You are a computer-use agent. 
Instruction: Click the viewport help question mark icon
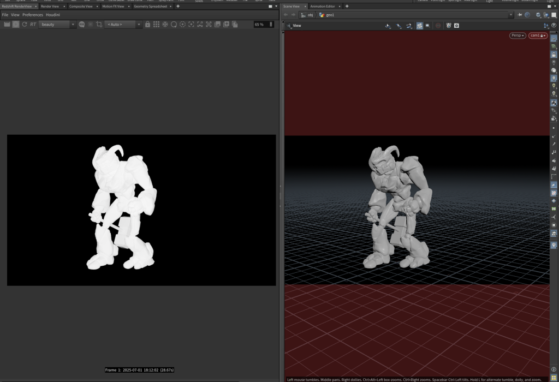[x=554, y=26]
